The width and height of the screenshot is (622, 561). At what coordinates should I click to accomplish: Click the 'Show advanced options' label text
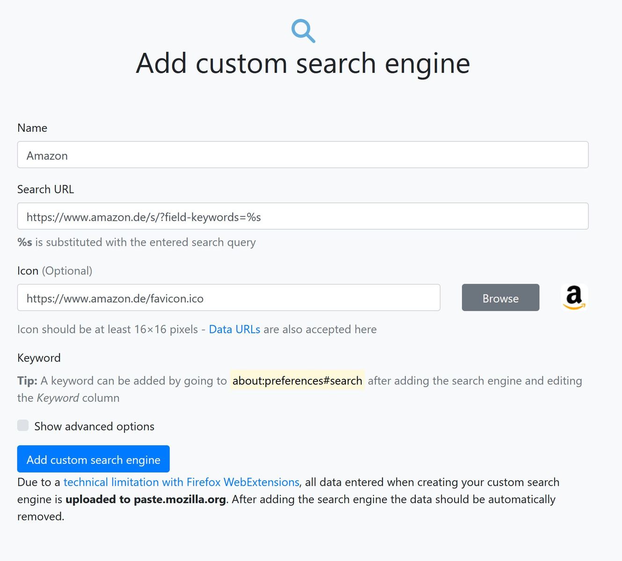(94, 426)
